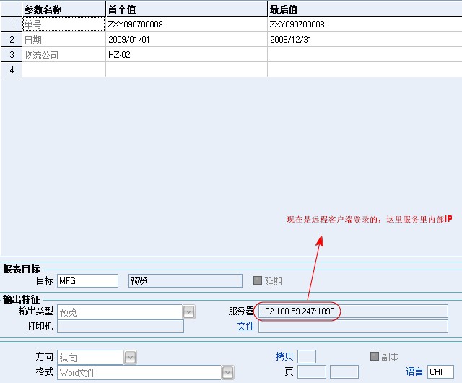
Task: Click the 打印机 text field
Action: click(x=120, y=327)
